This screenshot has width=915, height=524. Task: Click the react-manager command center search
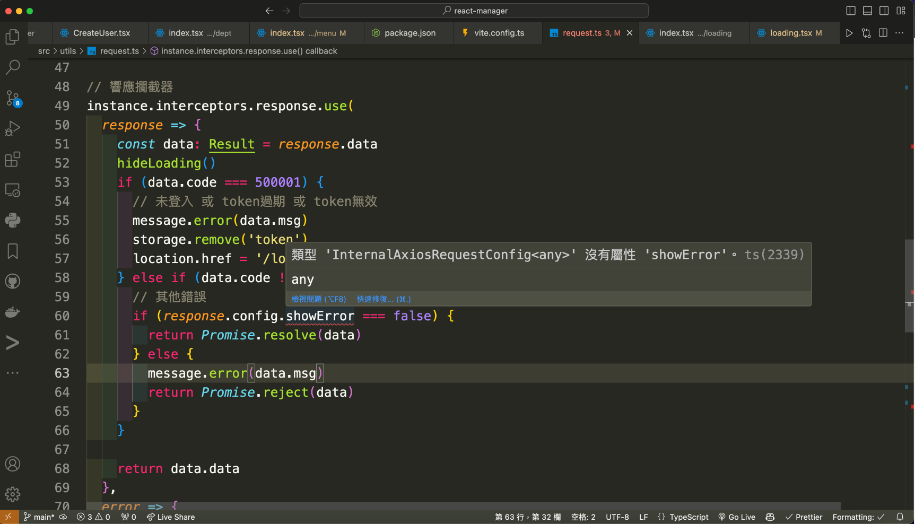474,11
